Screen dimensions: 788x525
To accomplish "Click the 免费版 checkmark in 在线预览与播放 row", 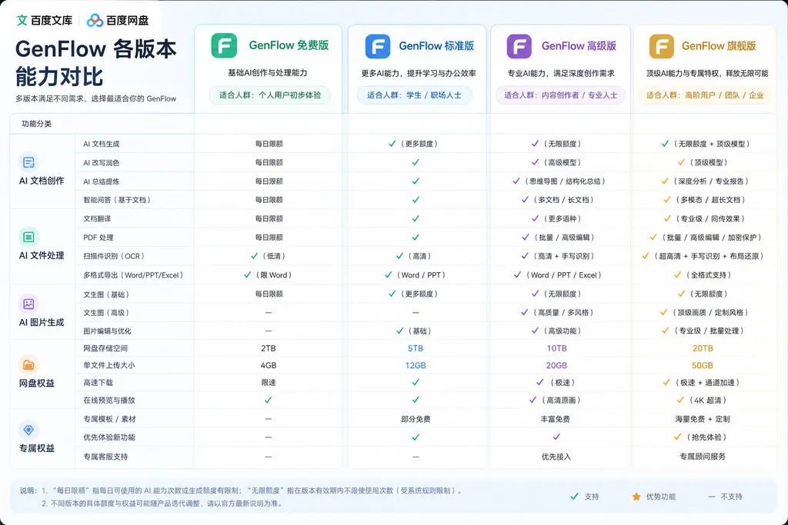I will tap(269, 400).
